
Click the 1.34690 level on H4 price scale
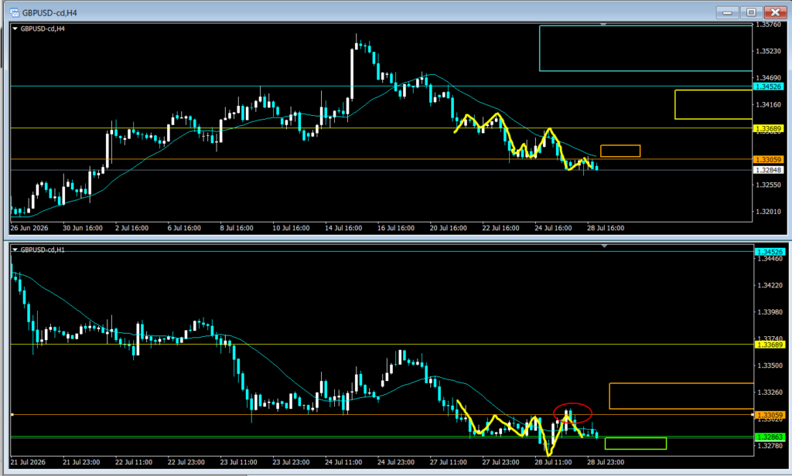[x=768, y=78]
